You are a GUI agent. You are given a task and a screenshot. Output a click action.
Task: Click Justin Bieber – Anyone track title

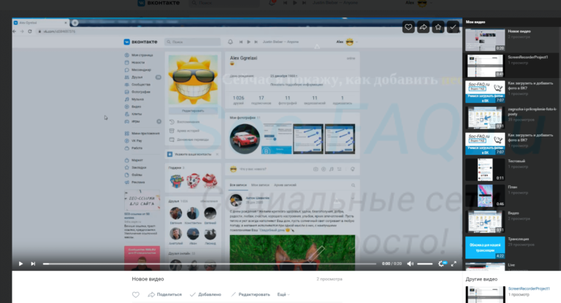(335, 2)
